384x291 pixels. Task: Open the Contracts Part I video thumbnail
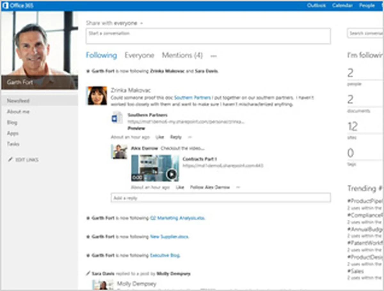click(155, 168)
